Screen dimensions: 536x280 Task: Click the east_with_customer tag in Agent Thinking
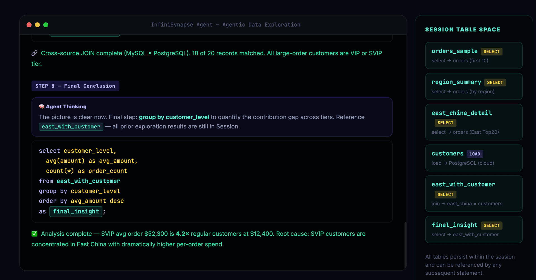click(x=71, y=127)
